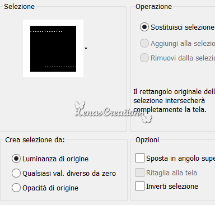Open the selection preset dropdown arrow

click(x=86, y=49)
